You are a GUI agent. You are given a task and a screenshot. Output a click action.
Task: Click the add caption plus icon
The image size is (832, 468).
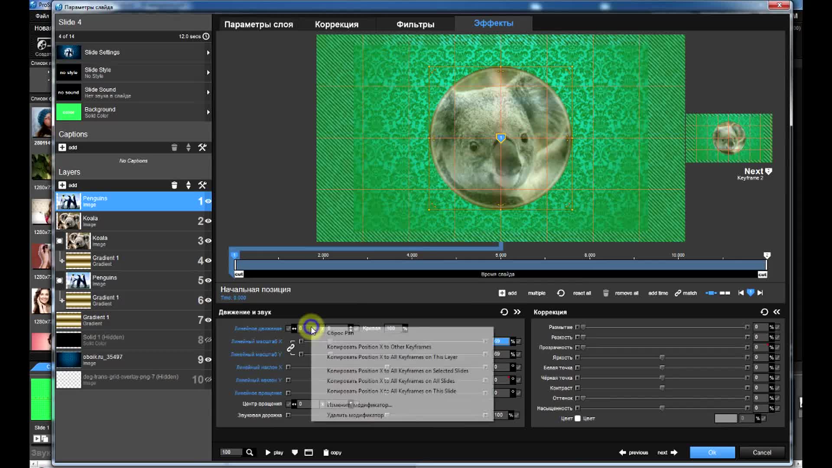pos(62,147)
